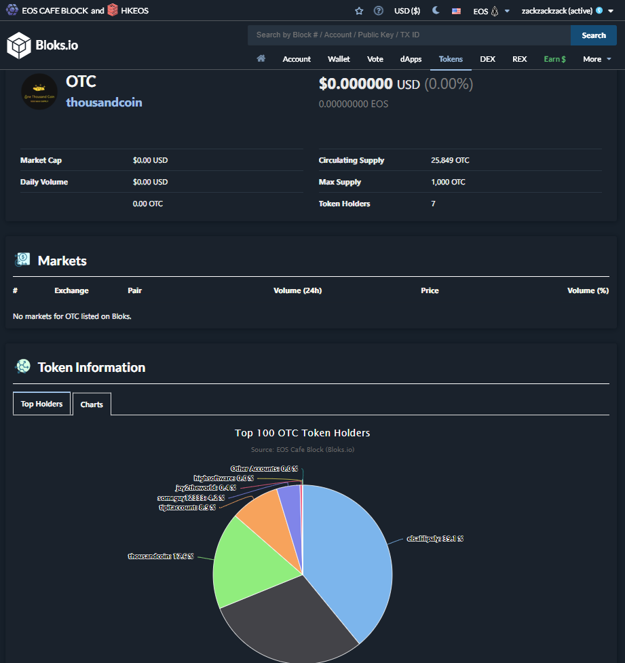Open the Vote menu item
This screenshot has height=663, width=625.
[375, 59]
